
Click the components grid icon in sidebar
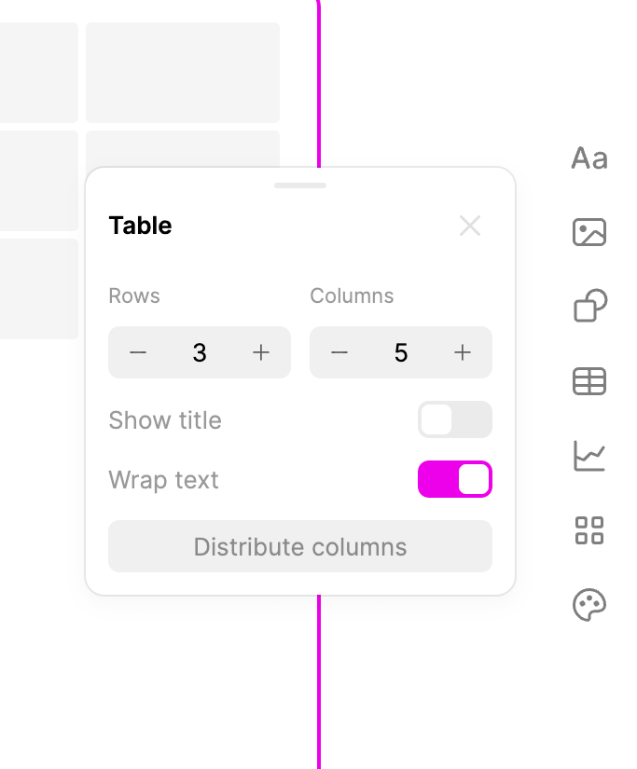(x=589, y=530)
